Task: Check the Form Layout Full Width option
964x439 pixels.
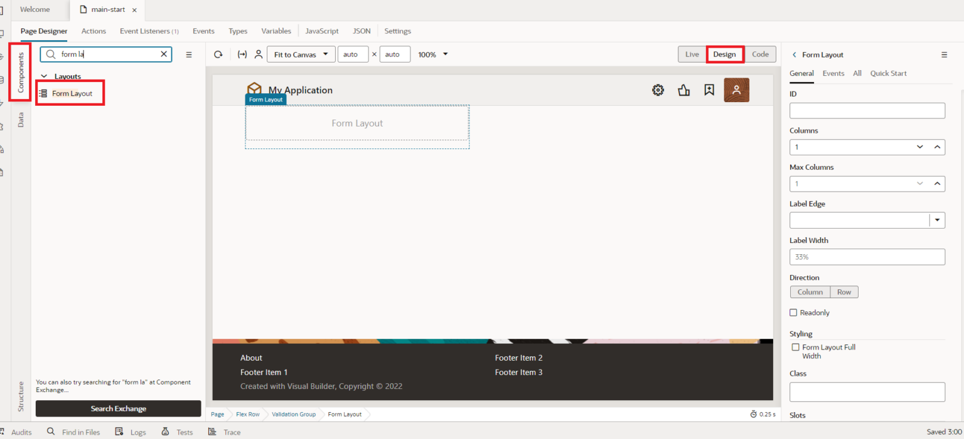Action: 795,347
